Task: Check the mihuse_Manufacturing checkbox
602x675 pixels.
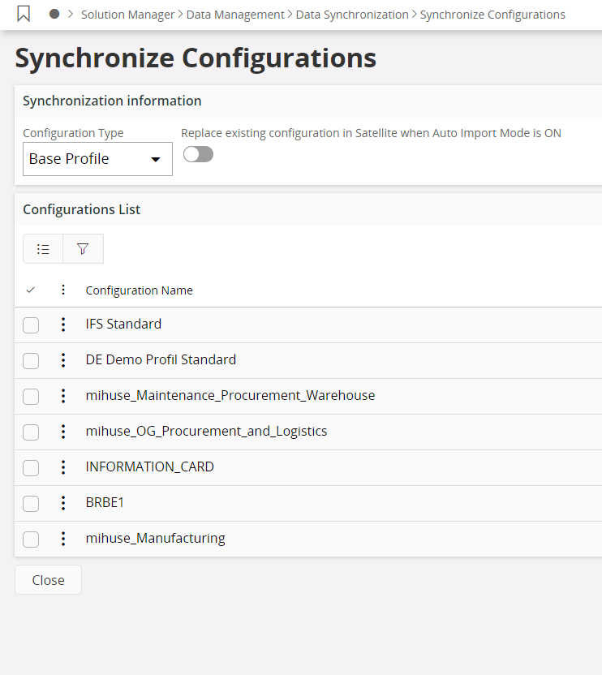Action: pyautogui.click(x=31, y=540)
